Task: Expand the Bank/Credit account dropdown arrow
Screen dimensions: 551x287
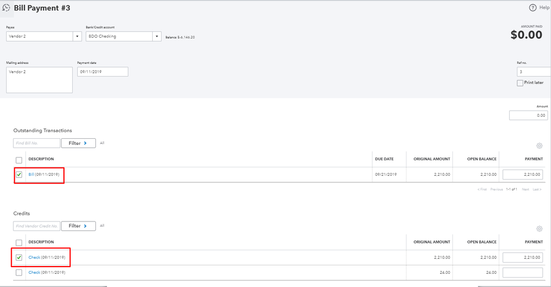Action: [x=157, y=36]
